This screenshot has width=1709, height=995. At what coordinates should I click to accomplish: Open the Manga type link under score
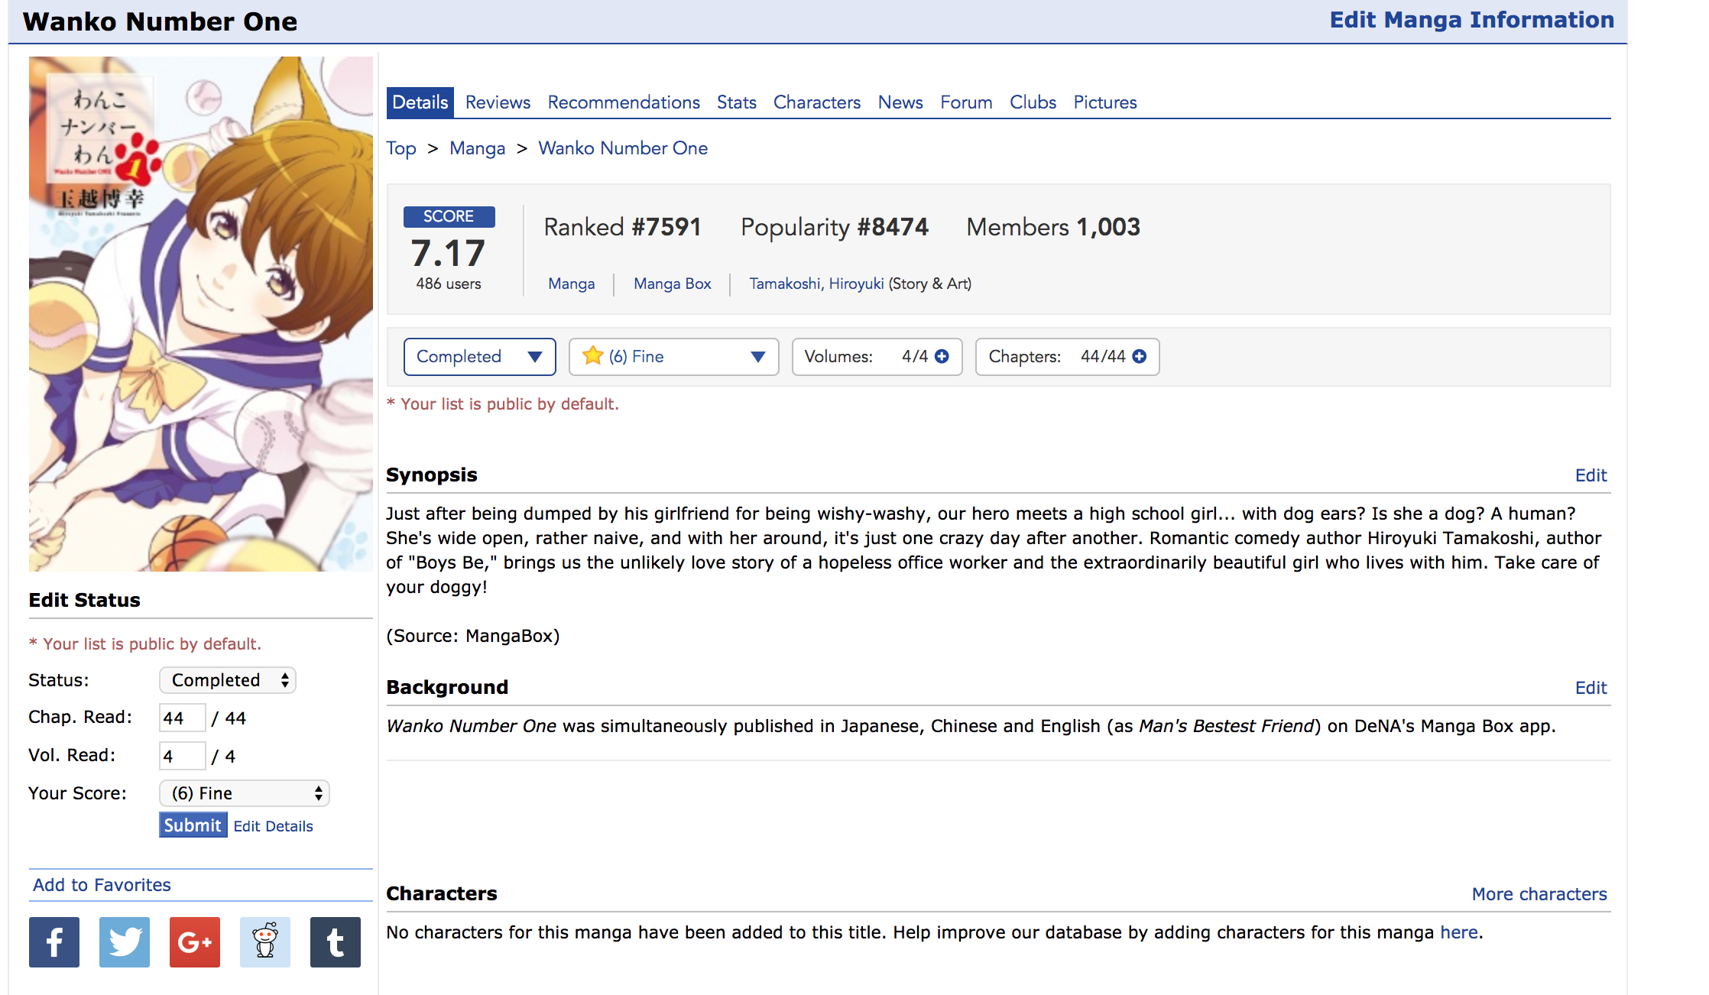point(572,284)
